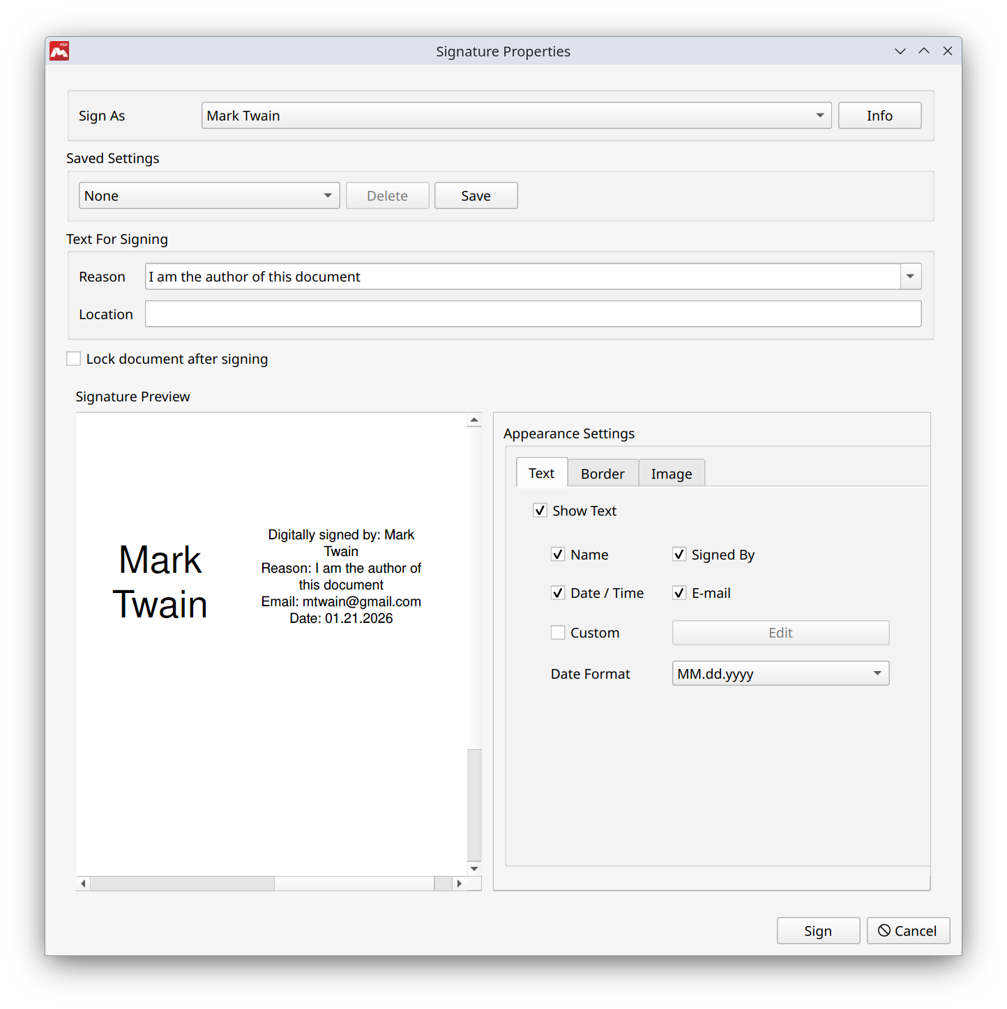The image size is (1007, 1009).
Task: Click the Info button
Action: tap(879, 116)
